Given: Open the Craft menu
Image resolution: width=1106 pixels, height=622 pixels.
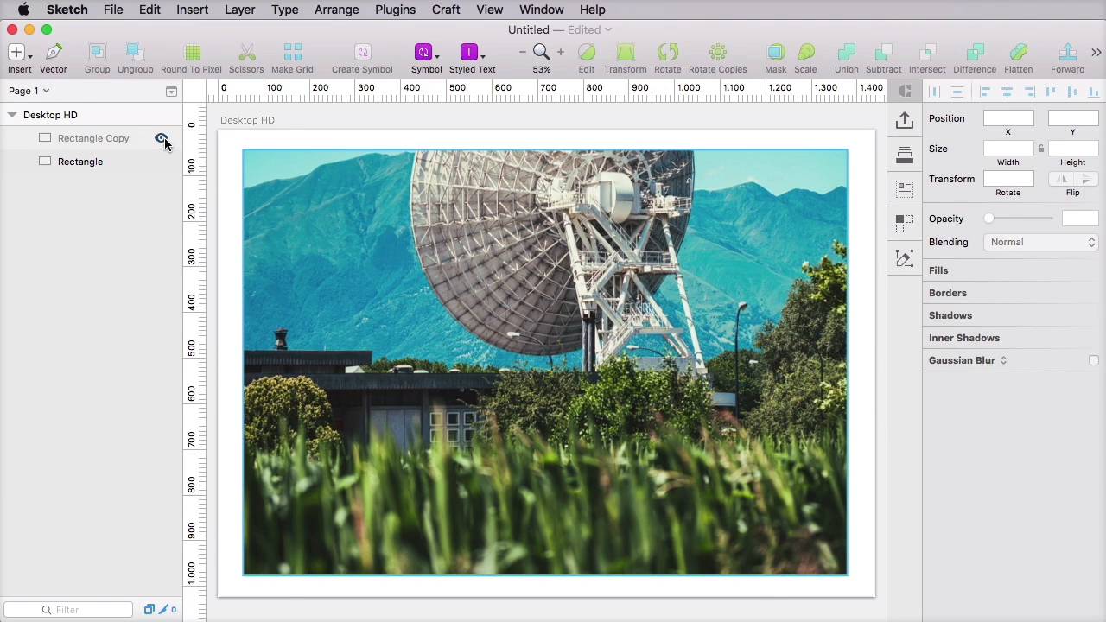Looking at the screenshot, I should point(446,10).
